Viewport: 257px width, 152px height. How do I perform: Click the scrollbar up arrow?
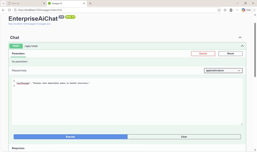tap(255, 15)
